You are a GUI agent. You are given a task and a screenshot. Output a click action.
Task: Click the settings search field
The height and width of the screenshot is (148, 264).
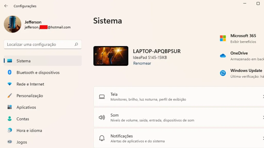[43, 44]
